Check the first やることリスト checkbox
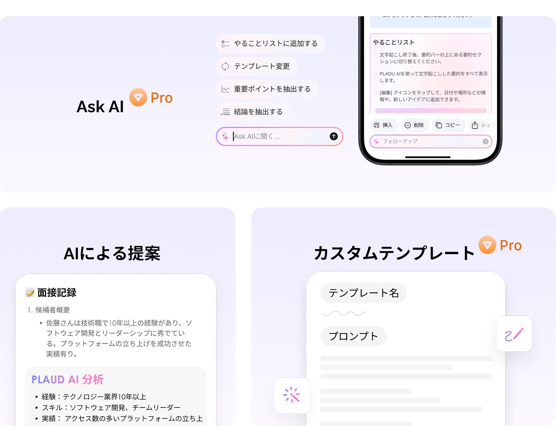Screen dimensions: 556x441 tap(375, 55)
